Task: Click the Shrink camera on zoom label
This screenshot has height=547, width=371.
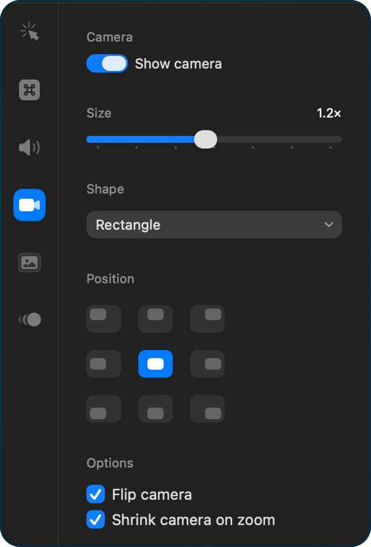Action: 194,520
